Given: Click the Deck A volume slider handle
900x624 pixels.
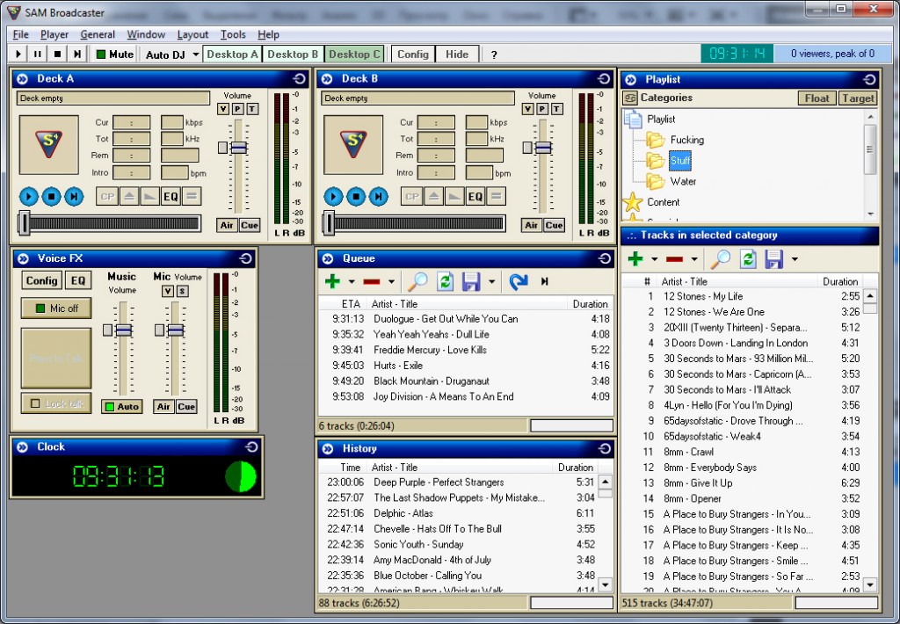Looking at the screenshot, I should [239, 148].
